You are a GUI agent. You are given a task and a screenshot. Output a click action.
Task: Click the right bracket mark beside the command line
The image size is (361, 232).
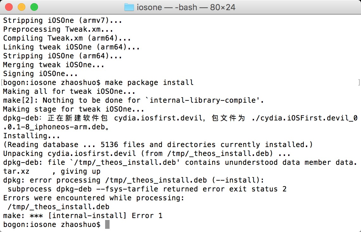(x=359, y=82)
